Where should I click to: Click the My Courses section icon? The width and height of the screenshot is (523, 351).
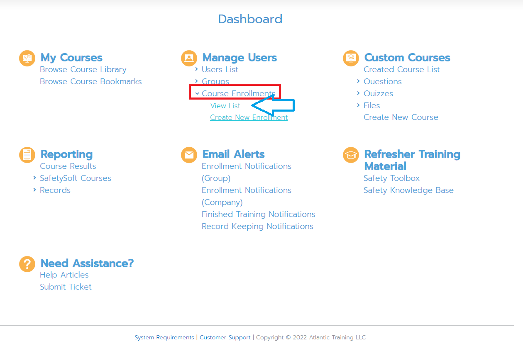[x=27, y=58]
